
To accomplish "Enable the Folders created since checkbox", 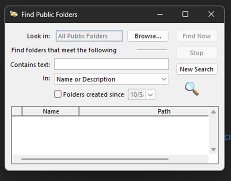I will coord(58,94).
